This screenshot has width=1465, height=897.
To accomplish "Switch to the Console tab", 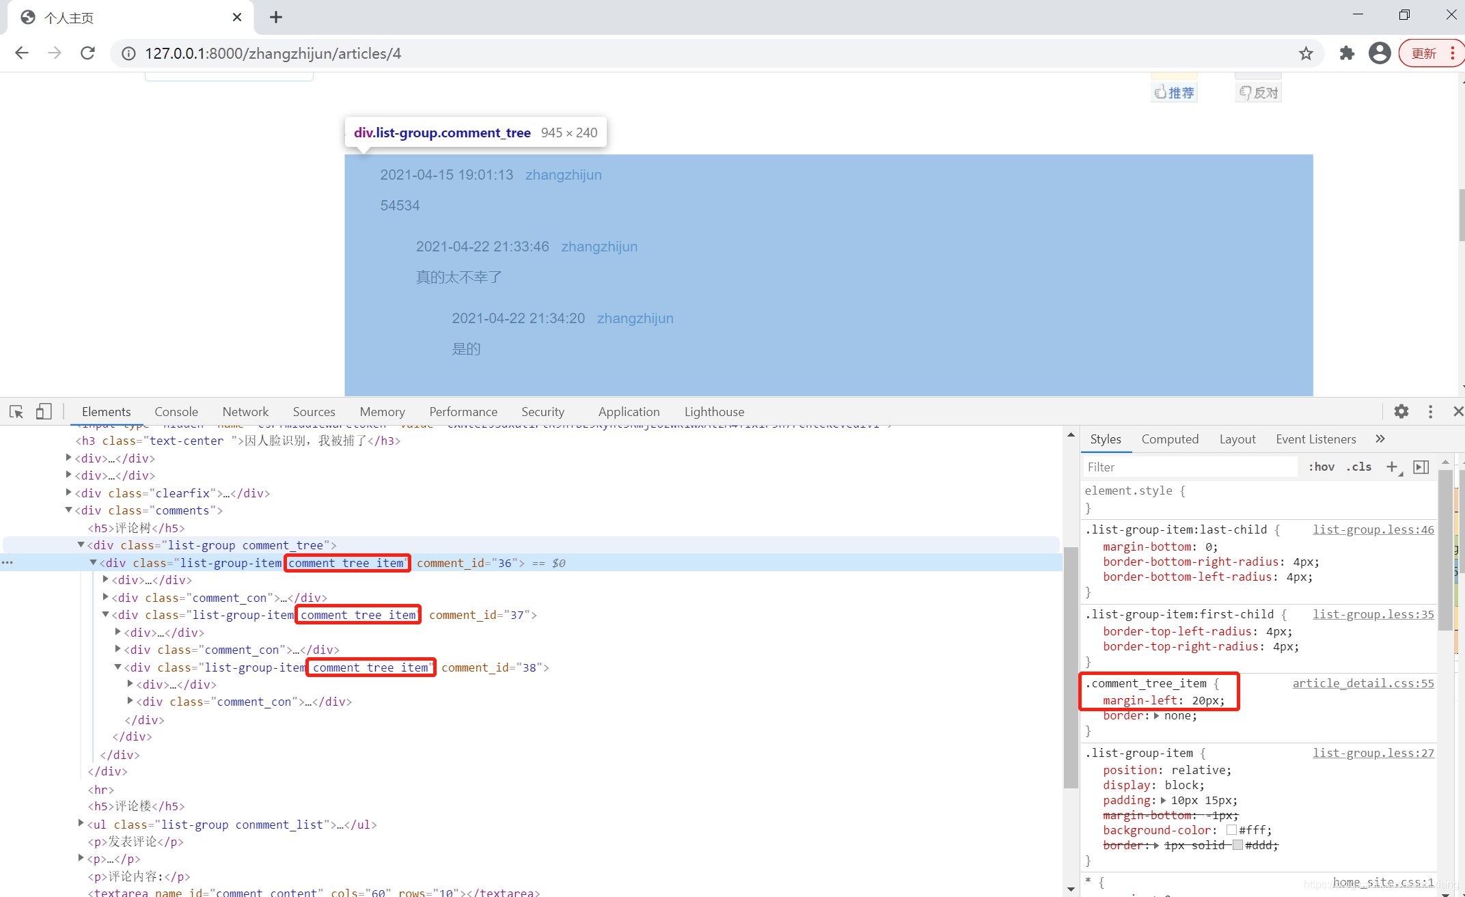I will point(176,411).
